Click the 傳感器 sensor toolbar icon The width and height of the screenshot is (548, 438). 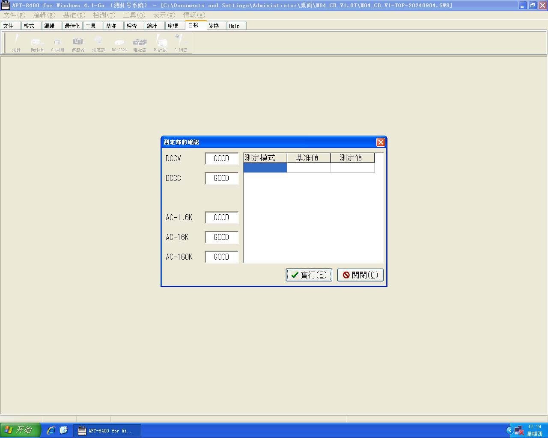78,43
